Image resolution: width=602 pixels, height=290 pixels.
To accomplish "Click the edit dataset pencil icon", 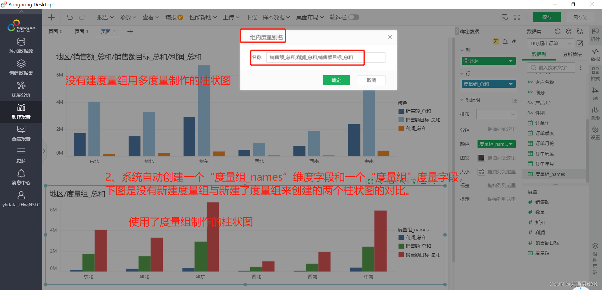I will [x=580, y=43].
